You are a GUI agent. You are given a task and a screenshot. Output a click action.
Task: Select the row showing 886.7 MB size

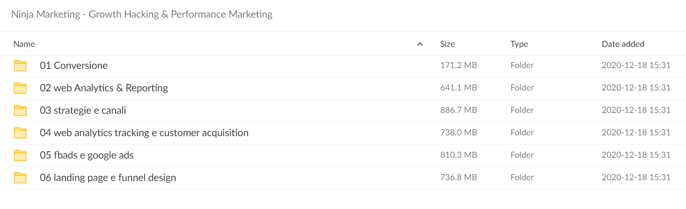(x=348, y=111)
